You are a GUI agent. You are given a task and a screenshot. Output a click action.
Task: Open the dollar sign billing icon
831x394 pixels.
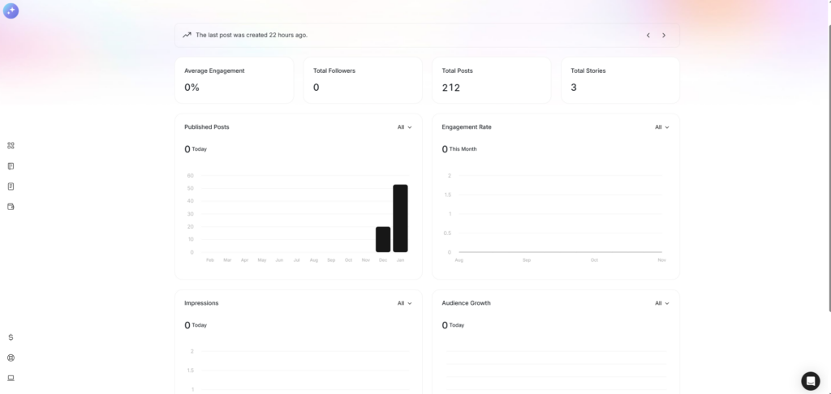(11, 337)
